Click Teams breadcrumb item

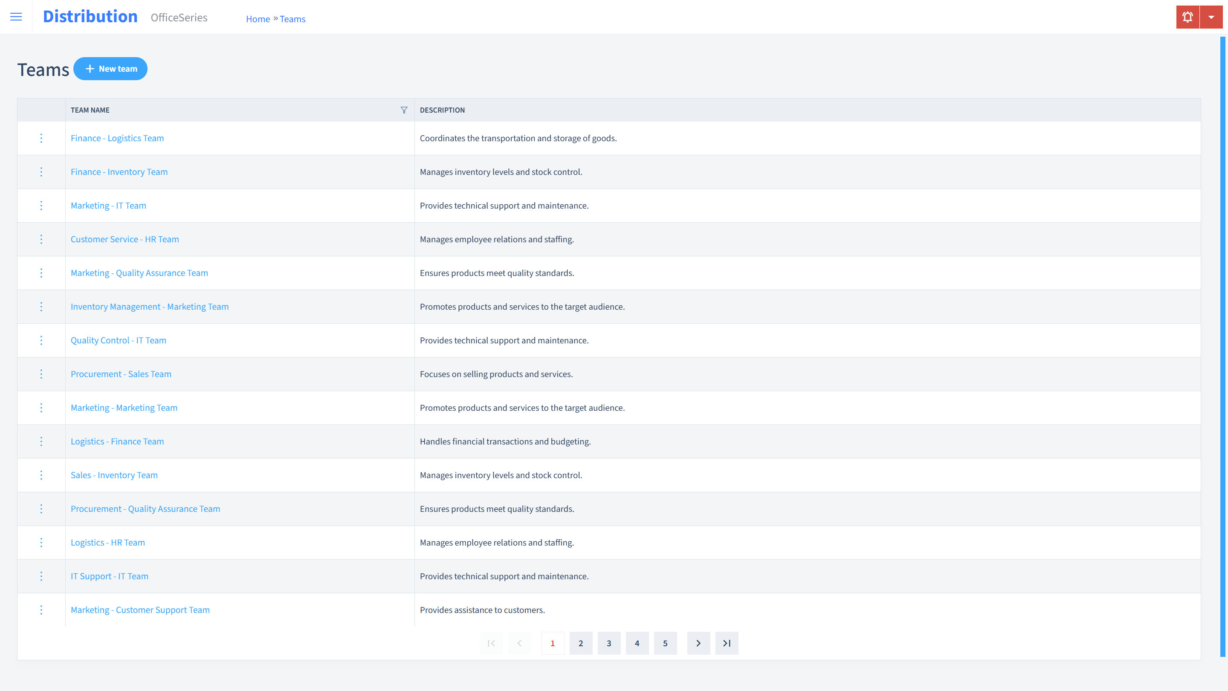[292, 19]
